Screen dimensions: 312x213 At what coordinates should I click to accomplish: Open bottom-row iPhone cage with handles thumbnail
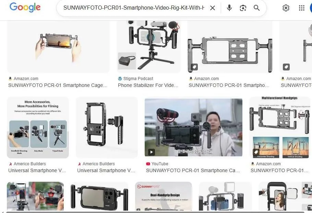99,196
